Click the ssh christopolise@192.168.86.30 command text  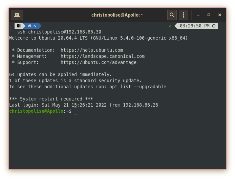point(59,32)
